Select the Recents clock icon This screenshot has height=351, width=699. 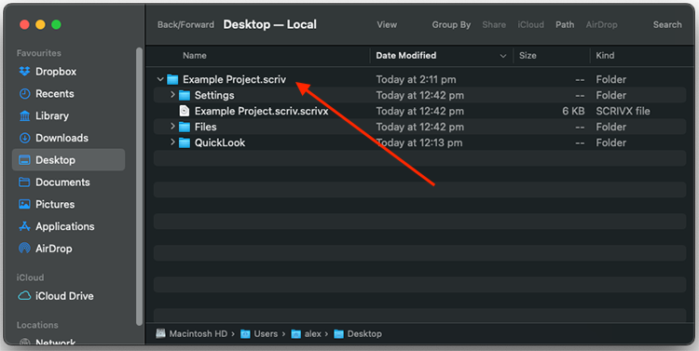[24, 93]
